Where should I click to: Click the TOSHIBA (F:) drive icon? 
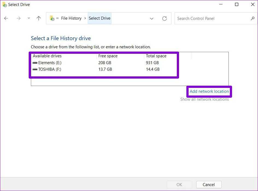click(x=35, y=69)
